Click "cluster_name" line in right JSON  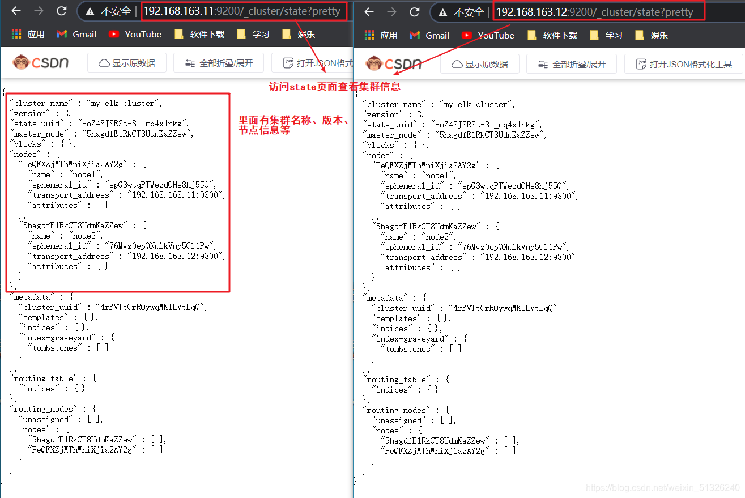[439, 104]
